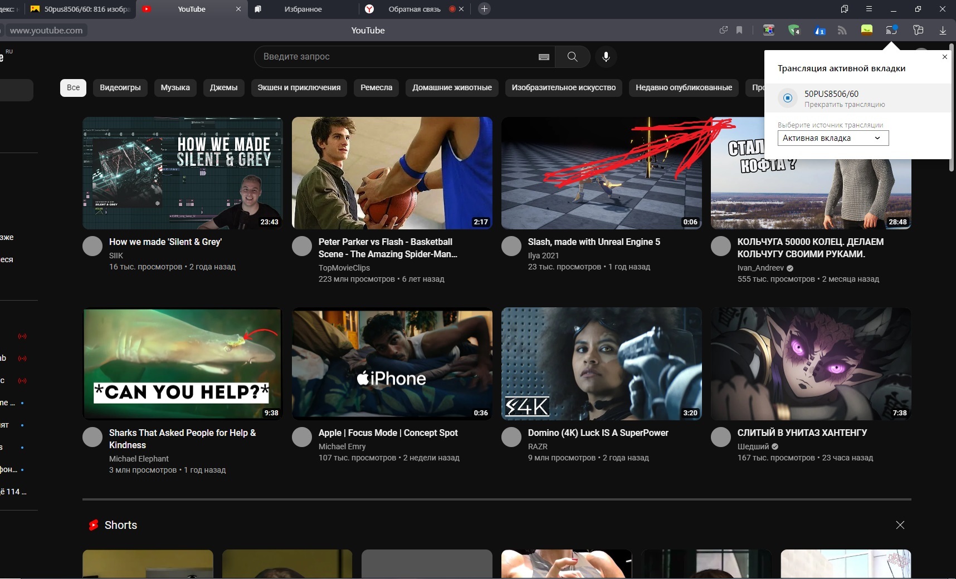Click the YouTube search magnifier button
This screenshot has height=579, width=956.
[572, 57]
